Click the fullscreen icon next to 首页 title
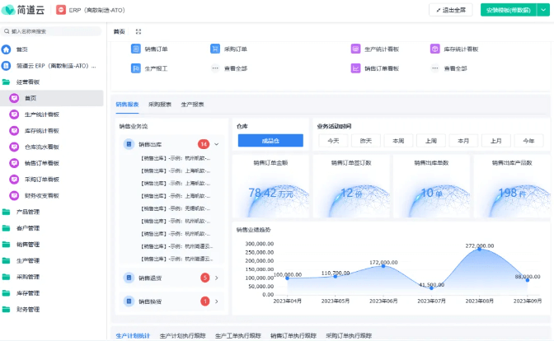The image size is (554, 341). [x=138, y=32]
